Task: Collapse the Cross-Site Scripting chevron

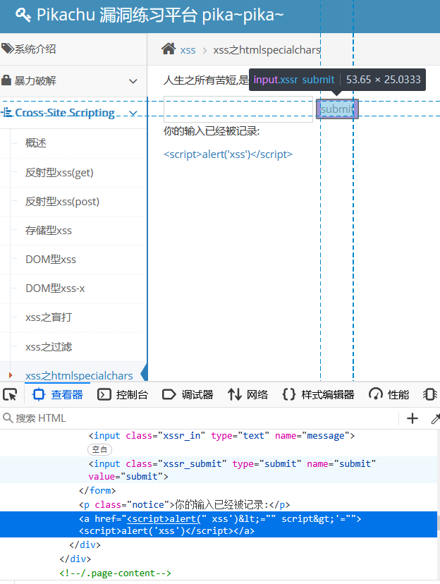Action: click(133, 112)
